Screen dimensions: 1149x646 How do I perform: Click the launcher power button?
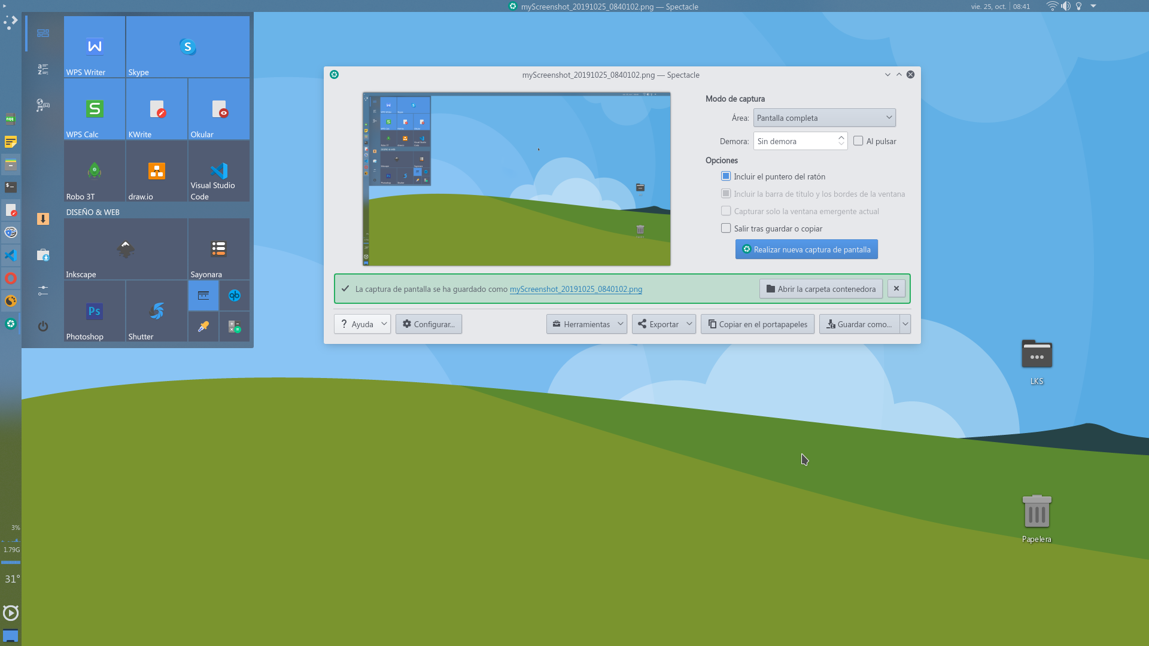click(43, 327)
